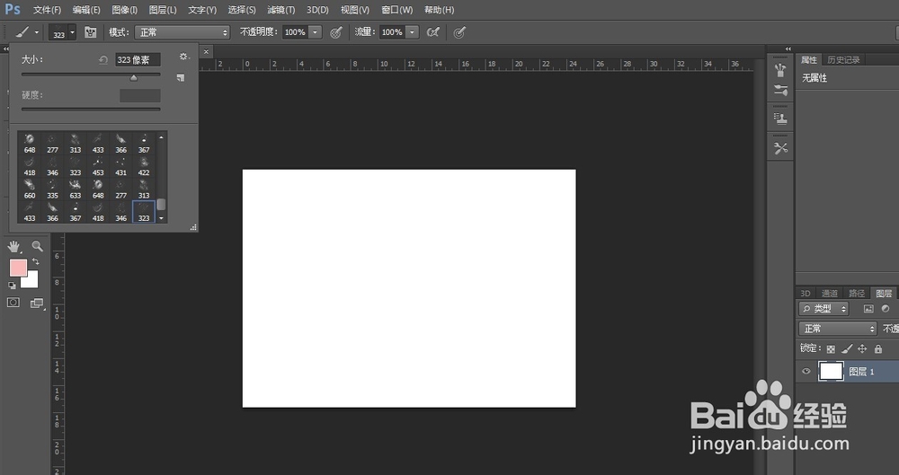This screenshot has height=475, width=899.
Task: Select the Zoom magnifier tool
Action: (37, 246)
